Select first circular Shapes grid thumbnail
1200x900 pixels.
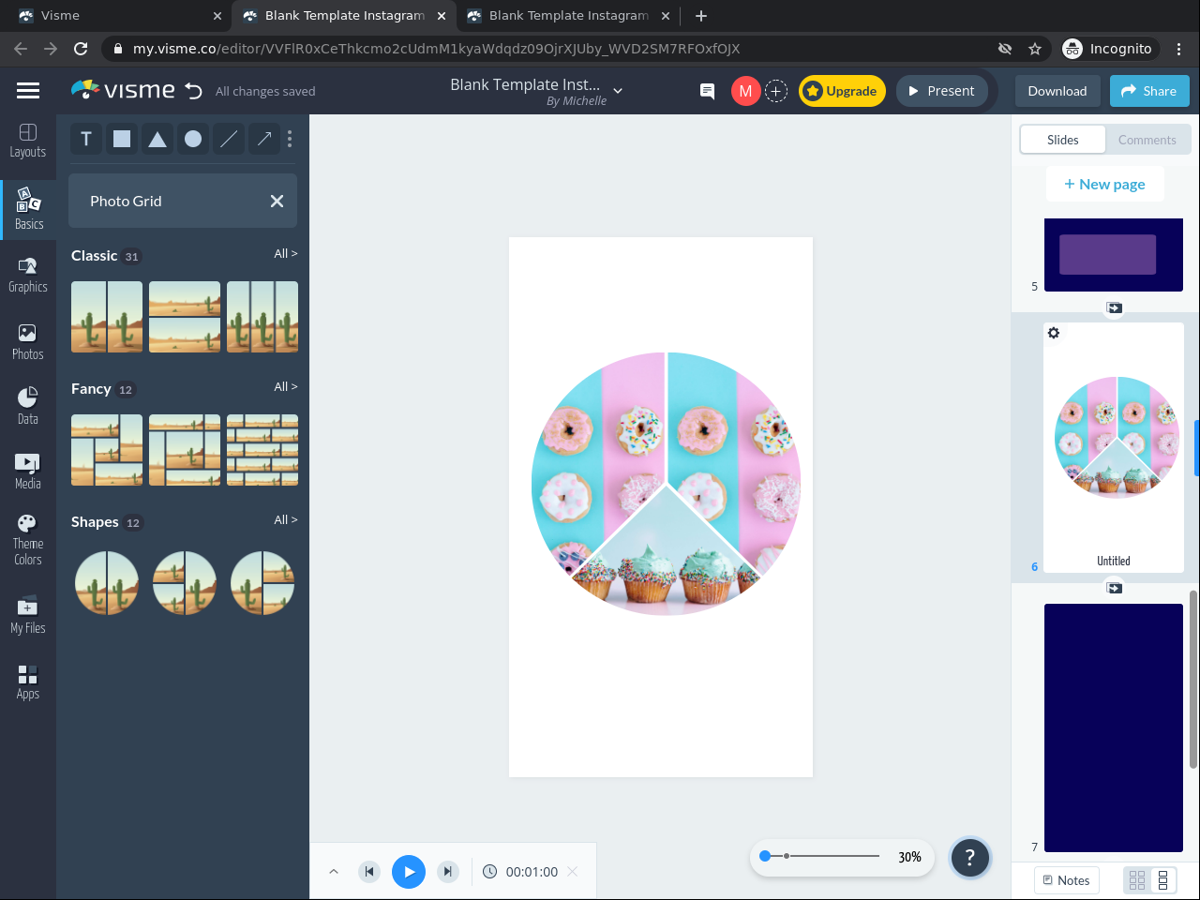(107, 583)
